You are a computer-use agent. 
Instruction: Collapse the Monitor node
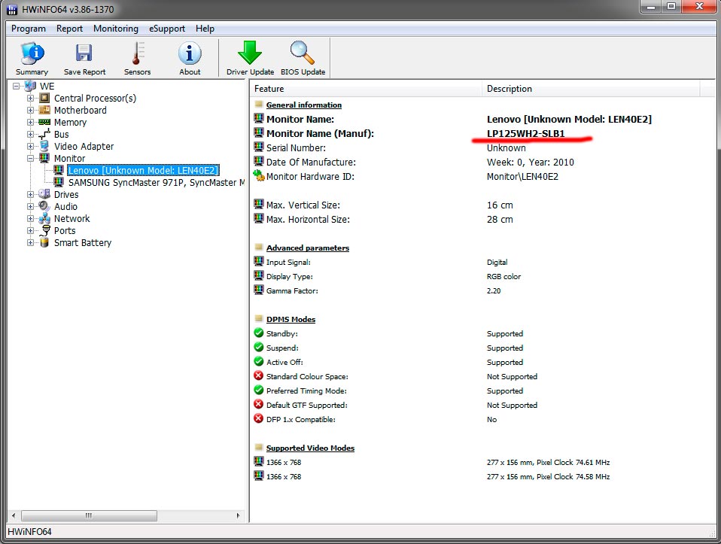[30, 158]
